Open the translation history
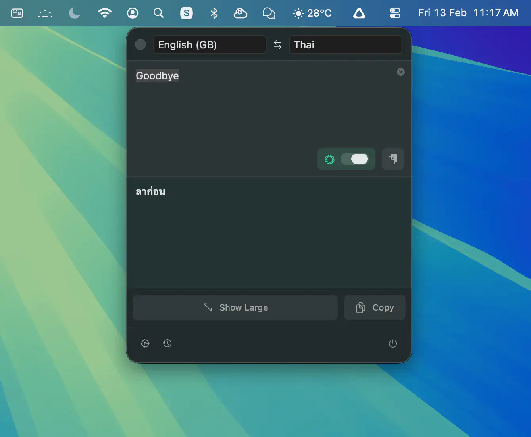This screenshot has width=531, height=437. 167,343
